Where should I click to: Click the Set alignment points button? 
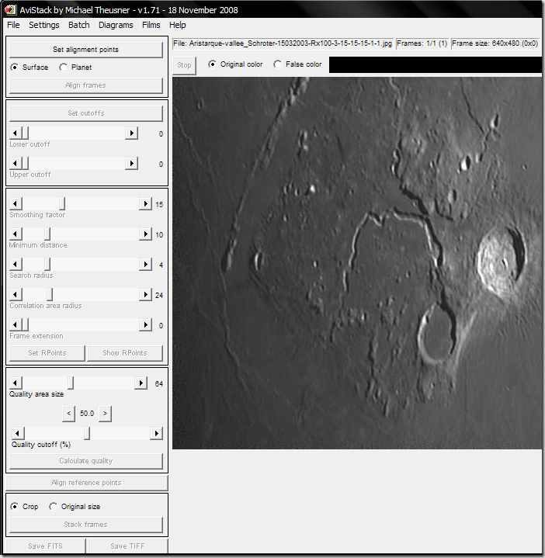[86, 50]
